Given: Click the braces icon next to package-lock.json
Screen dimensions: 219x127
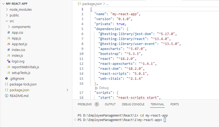Looking at the screenshot, I should (6, 84).
